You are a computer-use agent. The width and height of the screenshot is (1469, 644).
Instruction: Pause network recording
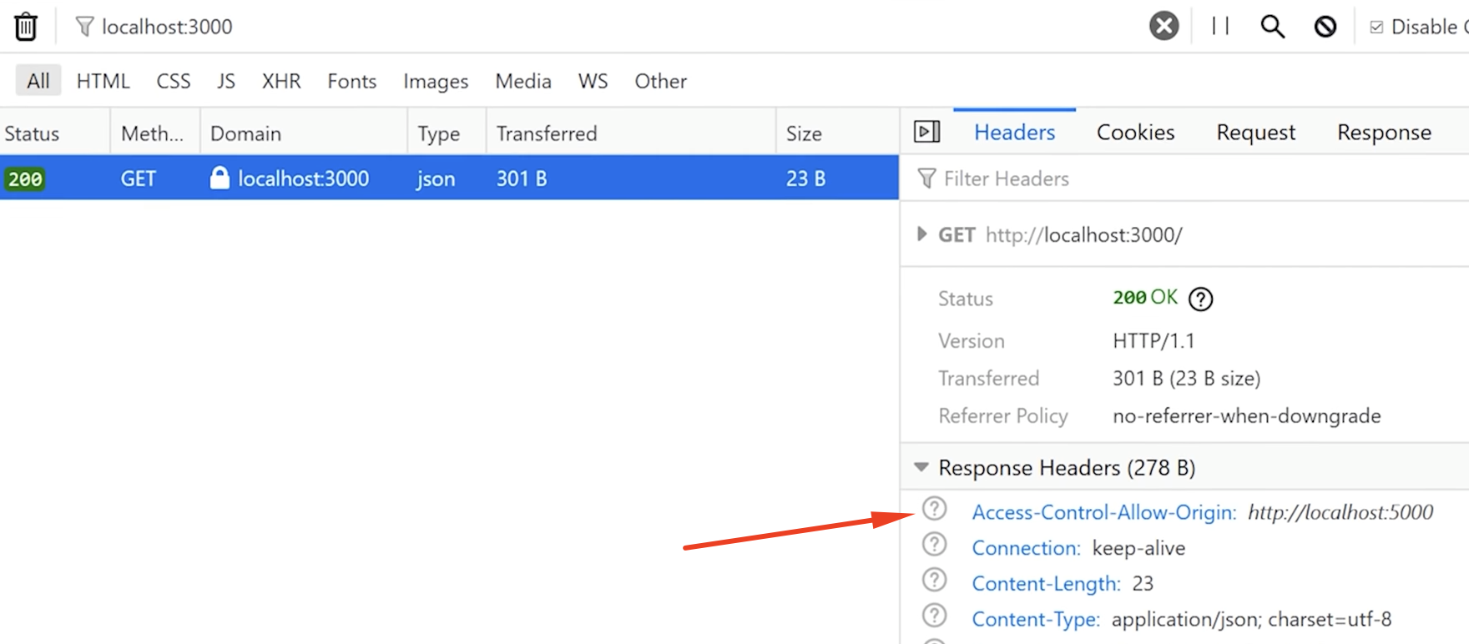(x=1220, y=27)
